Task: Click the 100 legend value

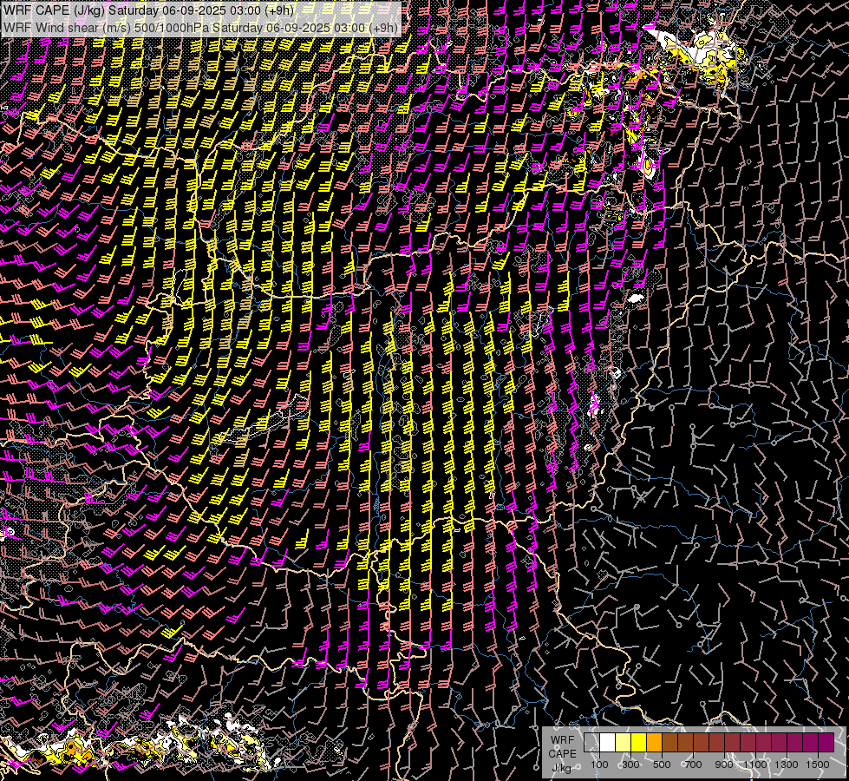Action: 599,765
